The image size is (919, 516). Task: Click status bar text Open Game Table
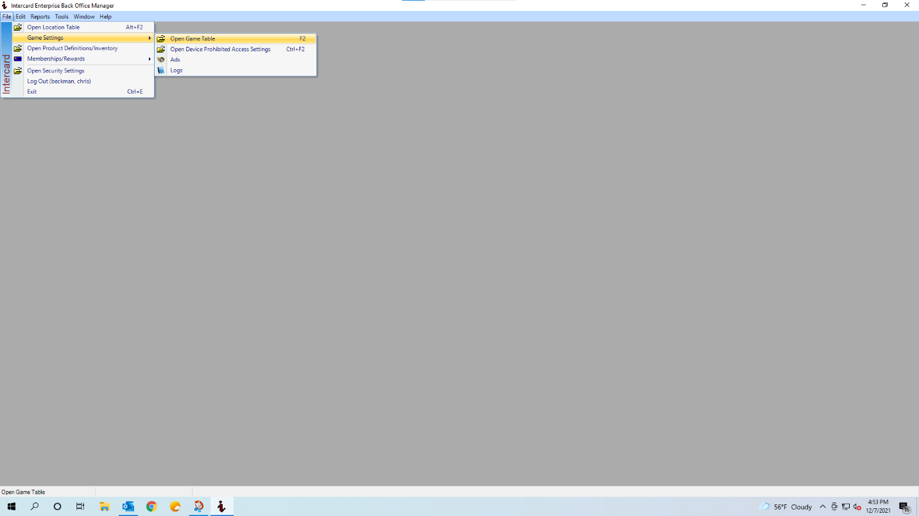point(23,492)
